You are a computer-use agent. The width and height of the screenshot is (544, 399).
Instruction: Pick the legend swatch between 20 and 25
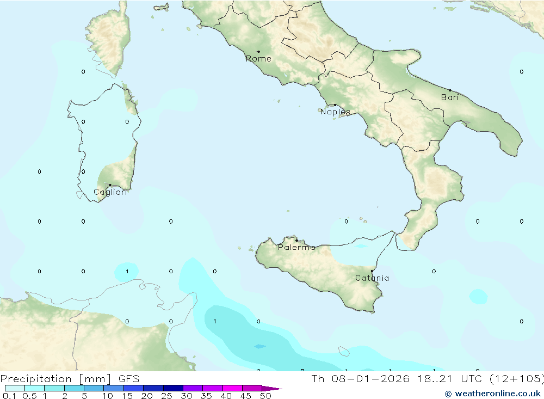[x=153, y=388]
